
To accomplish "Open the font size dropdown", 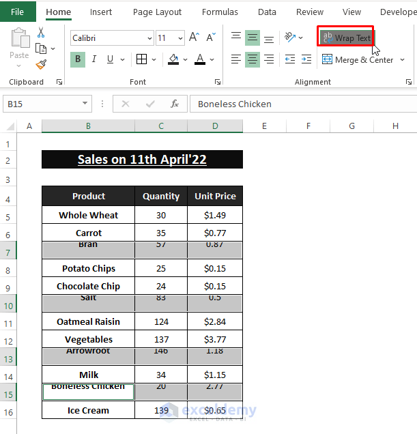I will 180,38.
